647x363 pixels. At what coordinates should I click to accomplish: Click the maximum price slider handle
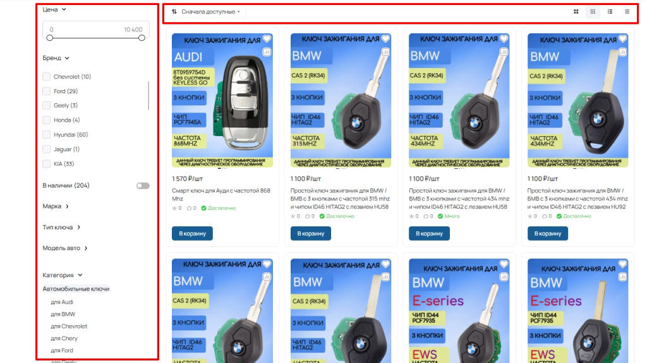142,38
